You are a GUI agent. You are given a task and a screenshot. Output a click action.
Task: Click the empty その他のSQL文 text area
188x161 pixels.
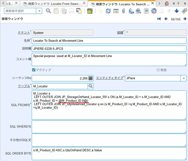point(109,140)
